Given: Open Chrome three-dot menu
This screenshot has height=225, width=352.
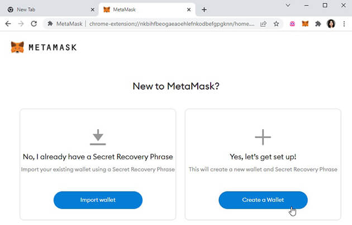Looking at the screenshot, I should pyautogui.click(x=344, y=24).
